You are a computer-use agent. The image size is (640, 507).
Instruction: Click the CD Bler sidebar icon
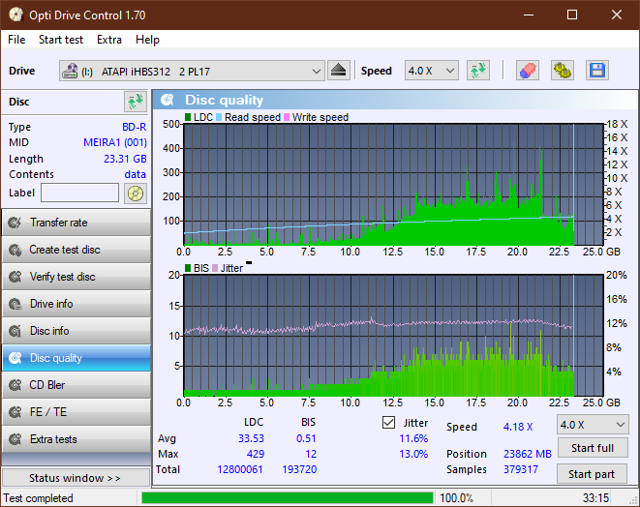pyautogui.click(x=15, y=385)
